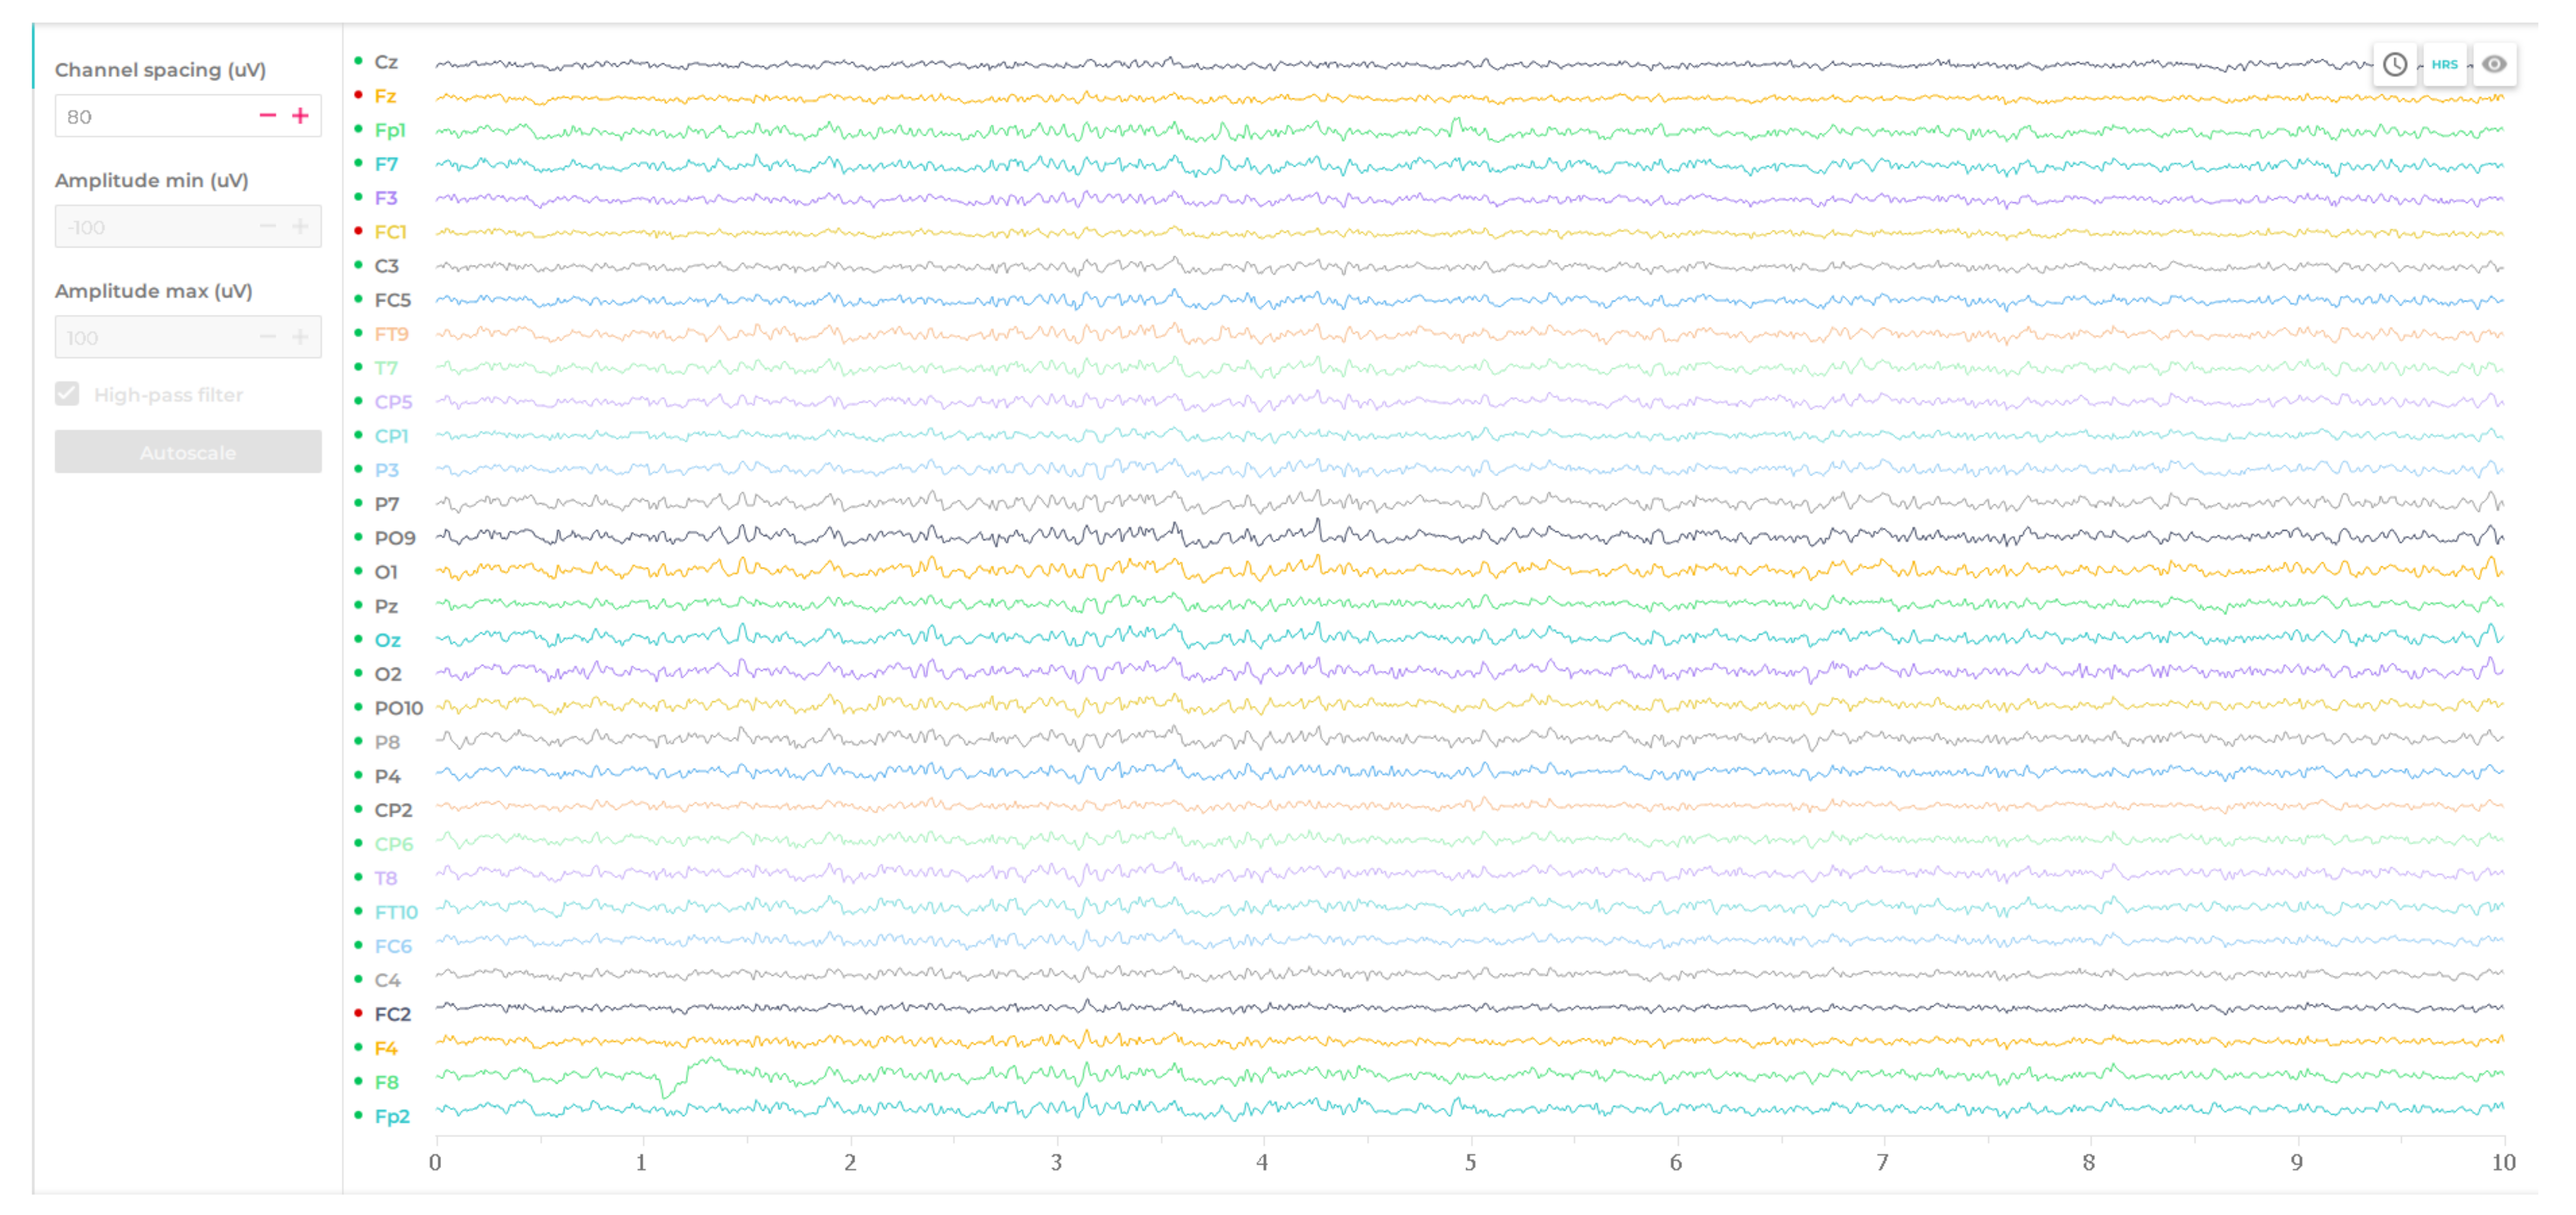The height and width of the screenshot is (1215, 2576).
Task: Click the 5 second tick on time axis
Action: click(x=1470, y=1161)
